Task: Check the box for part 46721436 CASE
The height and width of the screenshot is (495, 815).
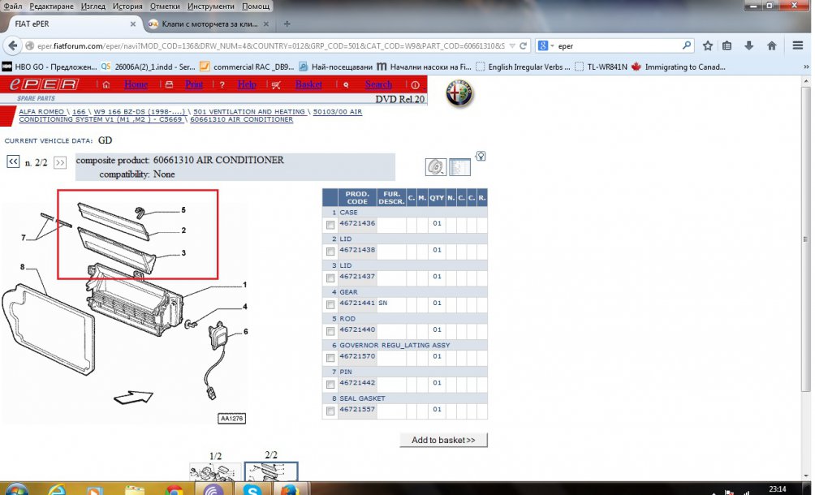Action: (x=330, y=225)
